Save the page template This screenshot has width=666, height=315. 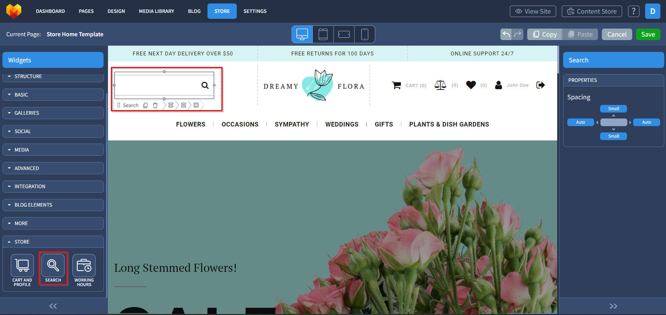pos(648,34)
